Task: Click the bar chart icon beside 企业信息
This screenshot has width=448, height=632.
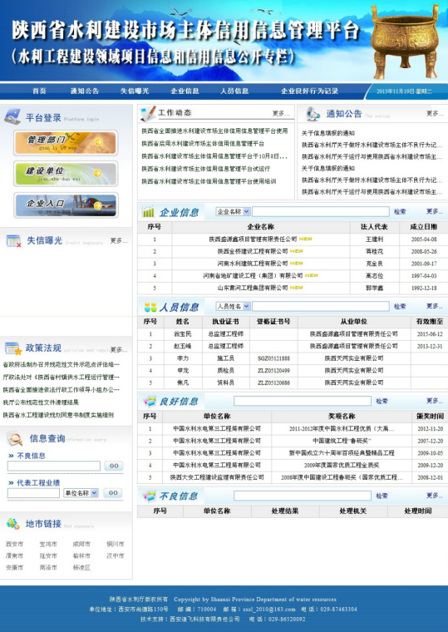Action: (149, 211)
